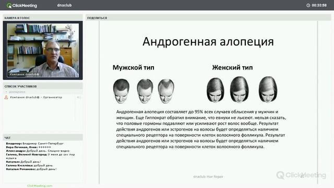Screen dimensions: 334x188
Task: Click the presenter webcam video feed
Action: pyautogui.click(x=43, y=50)
